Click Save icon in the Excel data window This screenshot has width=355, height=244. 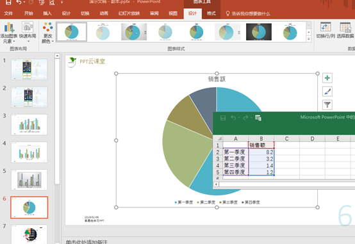pos(223,118)
